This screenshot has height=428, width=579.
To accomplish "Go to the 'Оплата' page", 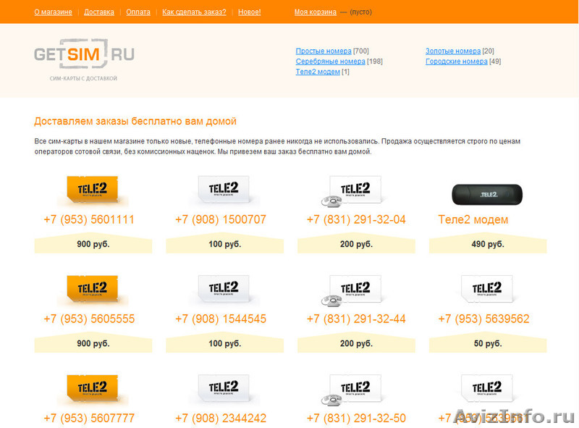I will (x=138, y=12).
